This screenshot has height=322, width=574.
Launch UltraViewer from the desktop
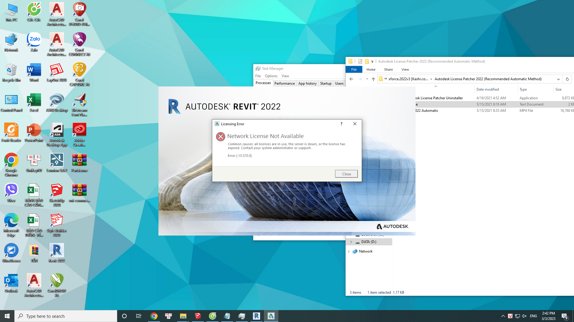coord(11,253)
